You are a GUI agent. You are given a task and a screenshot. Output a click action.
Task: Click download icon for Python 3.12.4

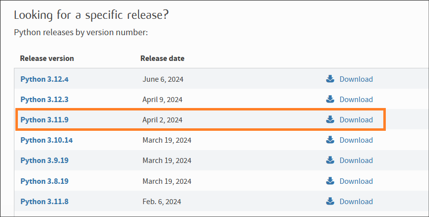(330, 79)
